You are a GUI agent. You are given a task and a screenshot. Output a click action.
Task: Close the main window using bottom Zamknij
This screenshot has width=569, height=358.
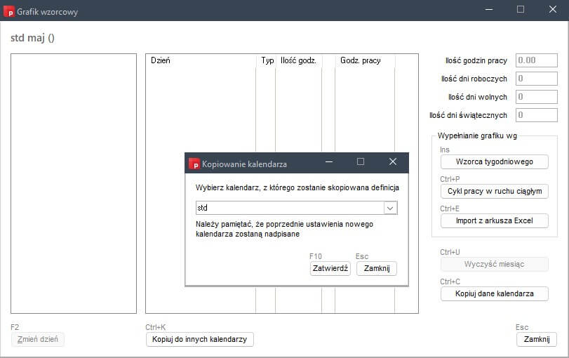point(536,339)
